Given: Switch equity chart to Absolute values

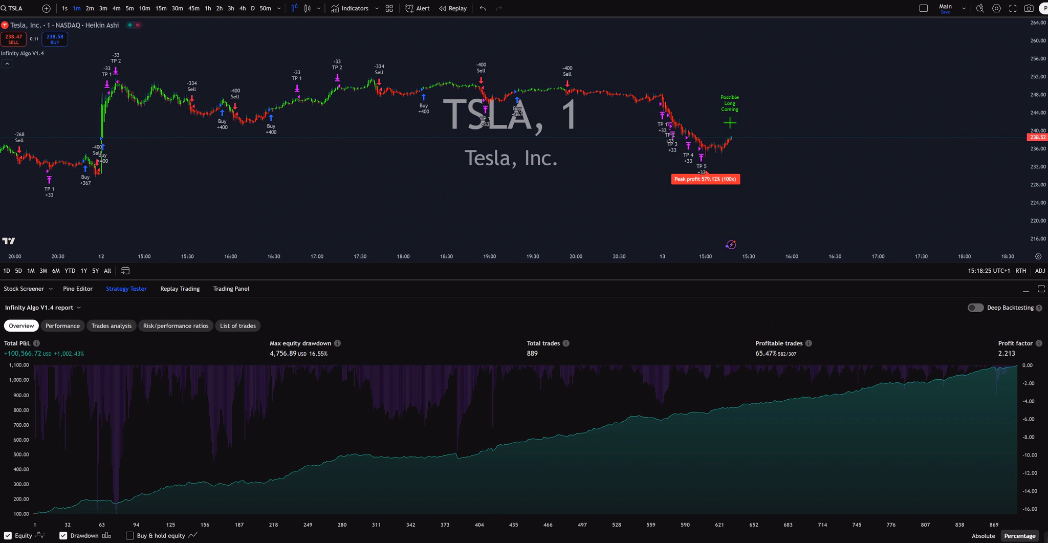Looking at the screenshot, I should [x=983, y=536].
